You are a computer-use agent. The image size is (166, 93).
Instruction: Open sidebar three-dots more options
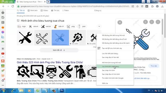3,85
